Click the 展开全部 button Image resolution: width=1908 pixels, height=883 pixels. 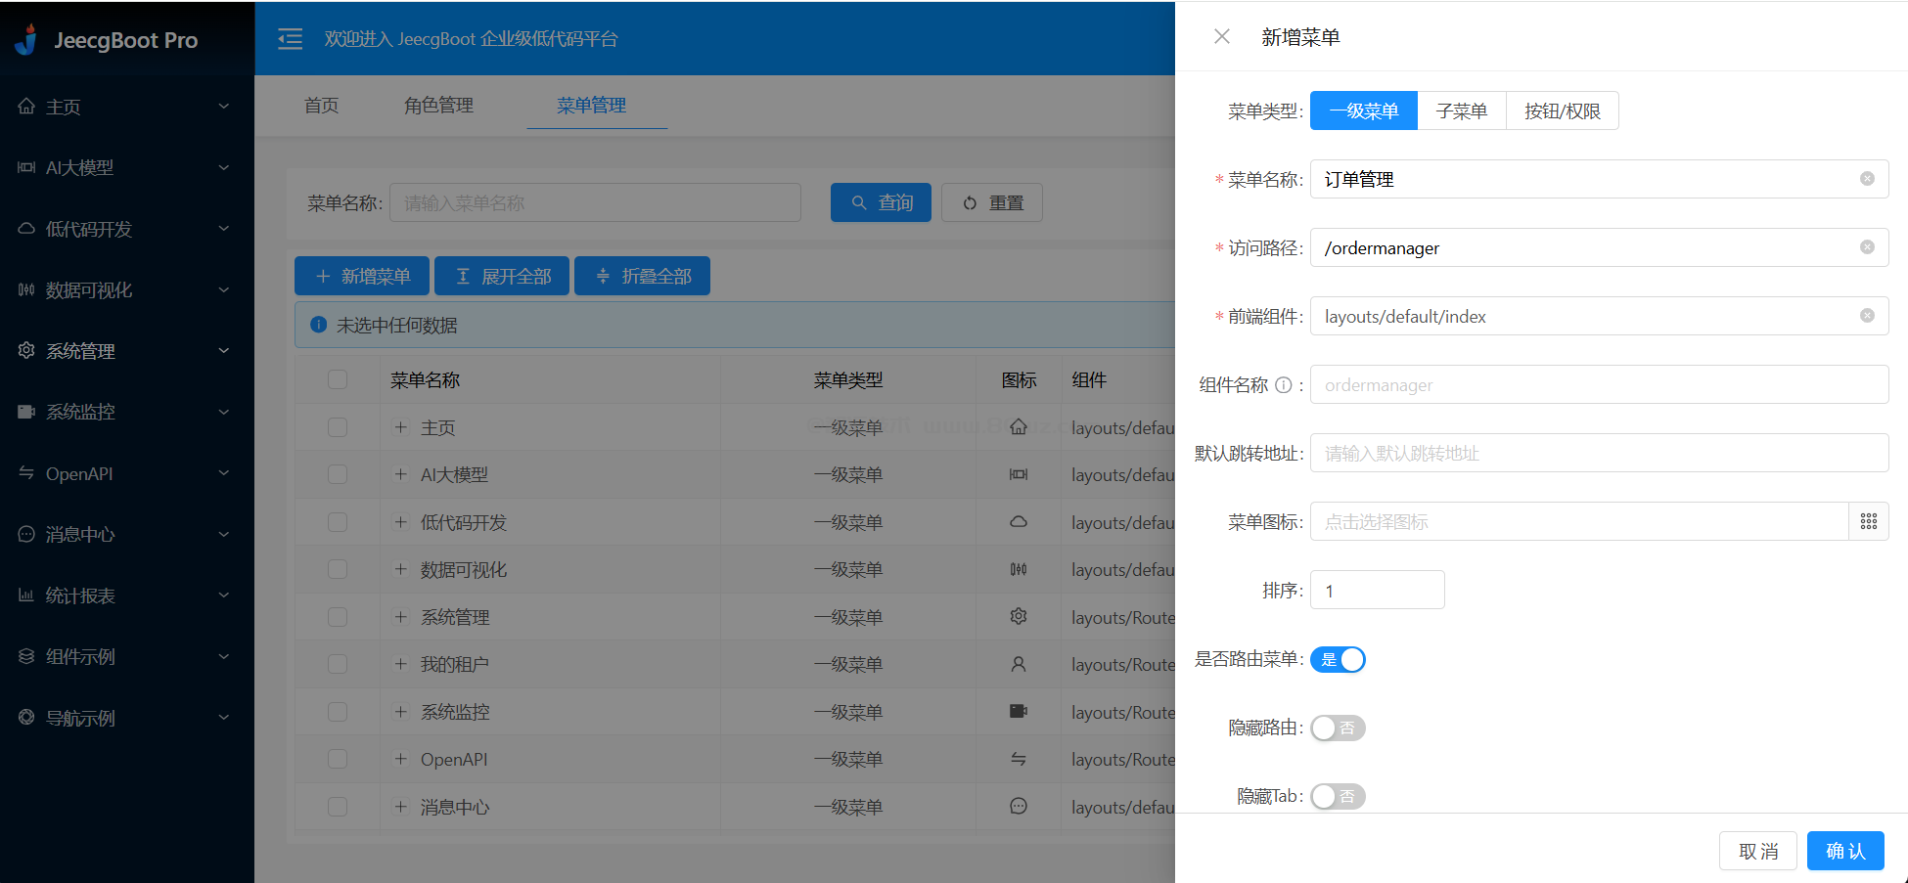pyautogui.click(x=502, y=277)
